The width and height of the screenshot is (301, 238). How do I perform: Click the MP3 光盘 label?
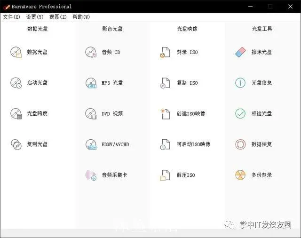coord(112,83)
